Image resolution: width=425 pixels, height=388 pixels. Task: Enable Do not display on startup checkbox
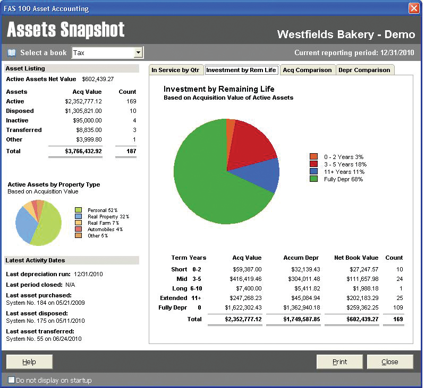[11, 380]
